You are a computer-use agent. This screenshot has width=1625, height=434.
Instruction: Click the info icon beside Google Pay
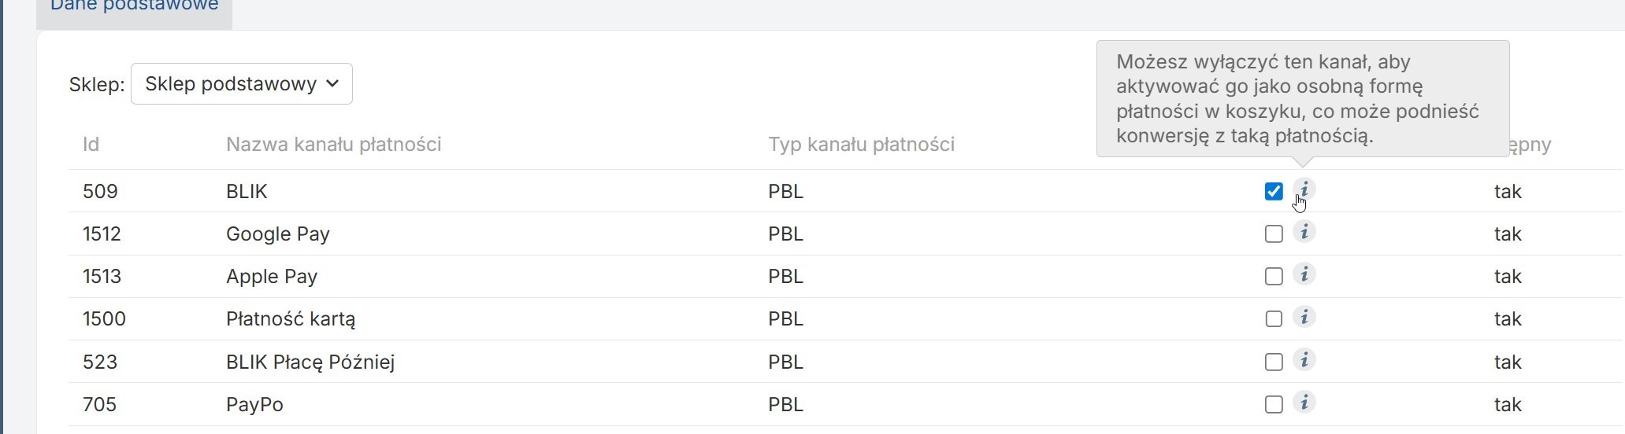[x=1304, y=232]
